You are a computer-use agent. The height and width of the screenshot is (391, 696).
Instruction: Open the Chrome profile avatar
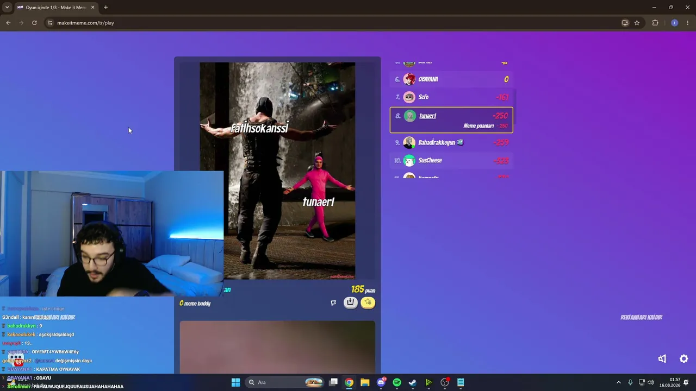pyautogui.click(x=674, y=23)
